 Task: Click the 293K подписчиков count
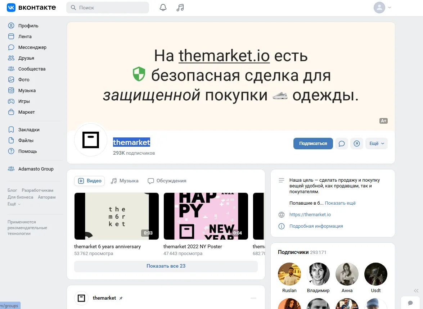pos(134,153)
